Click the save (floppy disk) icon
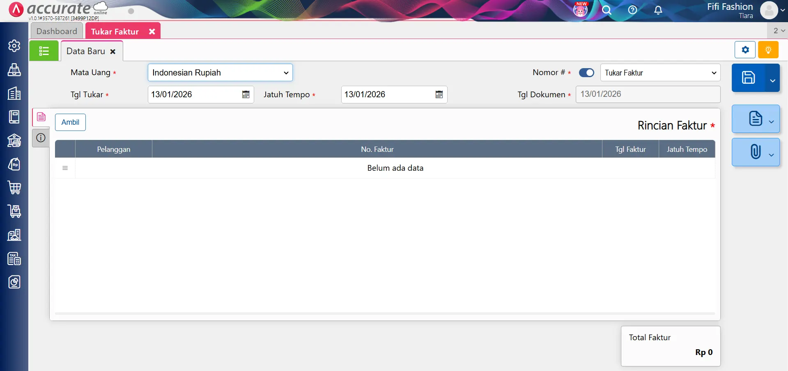This screenshot has height=371, width=788. (x=748, y=78)
